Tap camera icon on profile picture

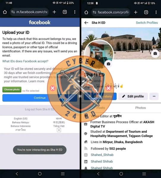(108, 64)
